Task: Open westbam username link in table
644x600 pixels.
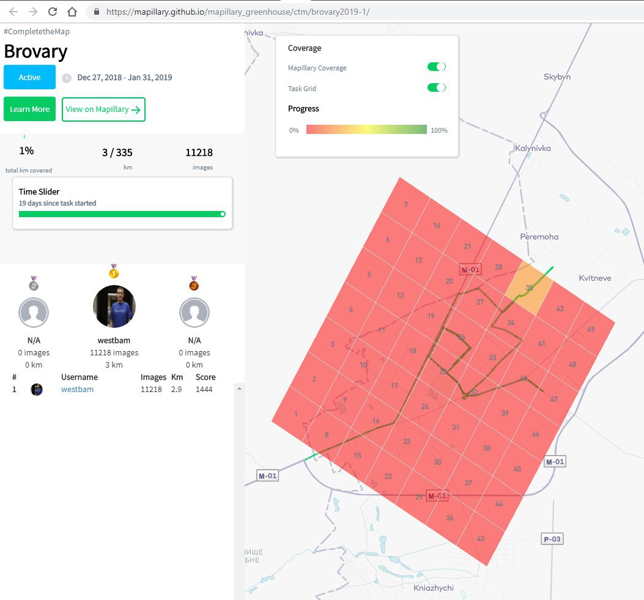Action: (77, 390)
